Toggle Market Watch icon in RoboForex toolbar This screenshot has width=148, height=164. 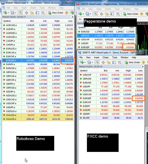pos(21,13)
